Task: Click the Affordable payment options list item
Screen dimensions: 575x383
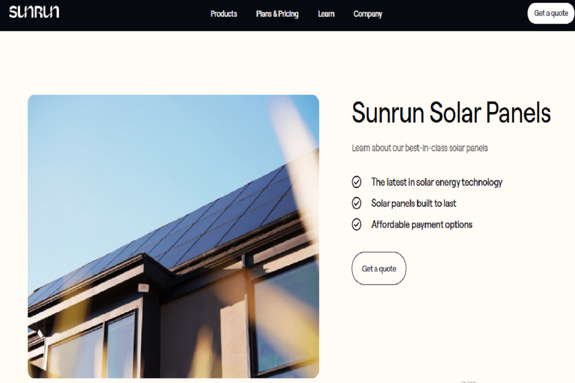Action: pyautogui.click(x=422, y=224)
